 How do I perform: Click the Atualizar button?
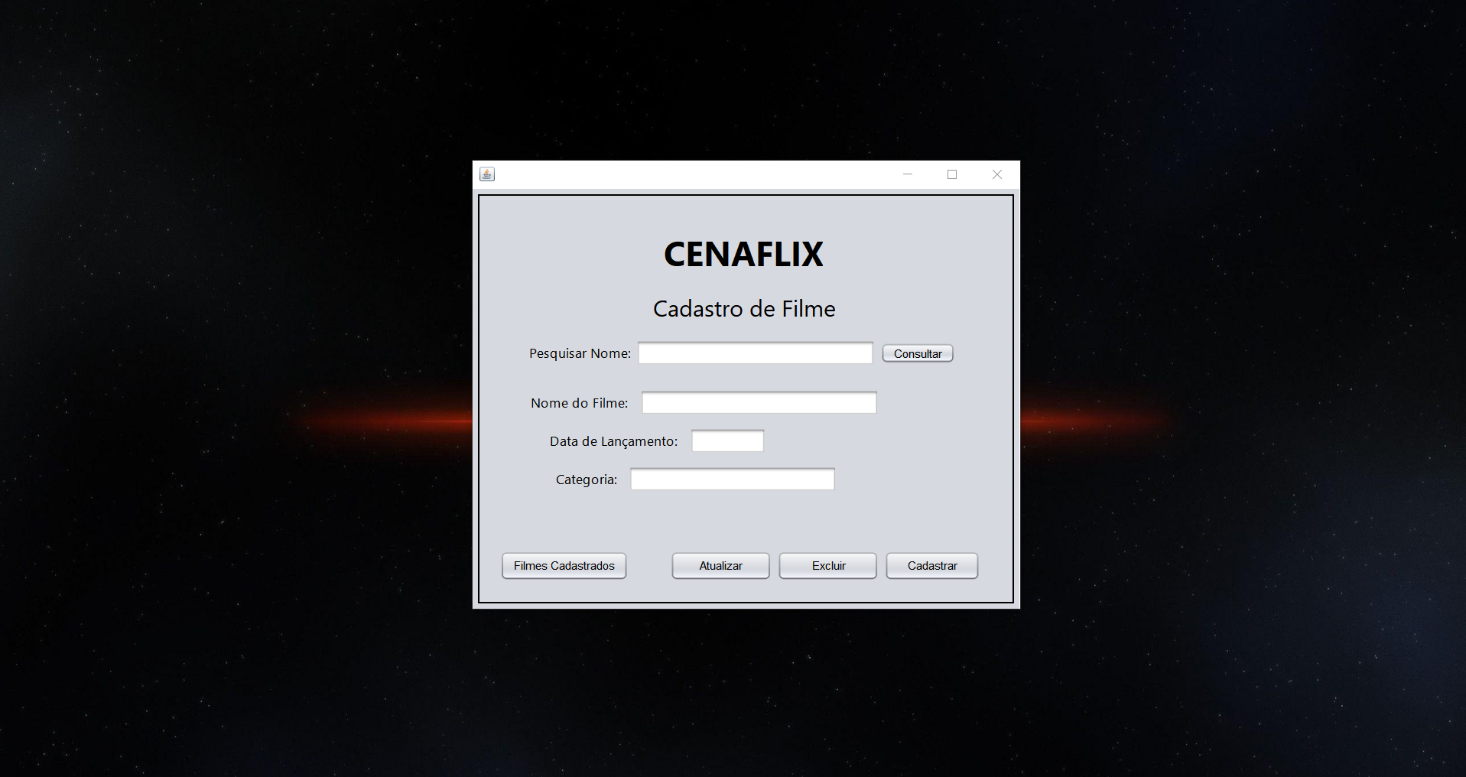pyautogui.click(x=720, y=566)
